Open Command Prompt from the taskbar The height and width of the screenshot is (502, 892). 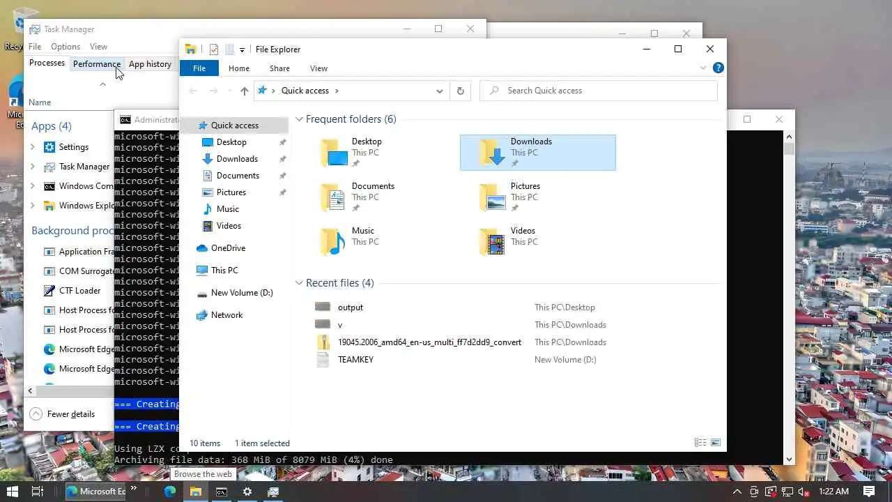(221, 492)
